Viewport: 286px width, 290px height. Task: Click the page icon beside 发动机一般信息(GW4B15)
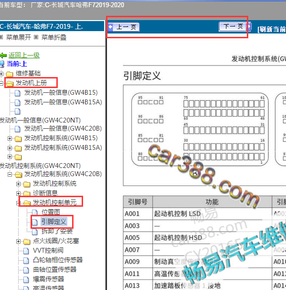(x=18, y=93)
